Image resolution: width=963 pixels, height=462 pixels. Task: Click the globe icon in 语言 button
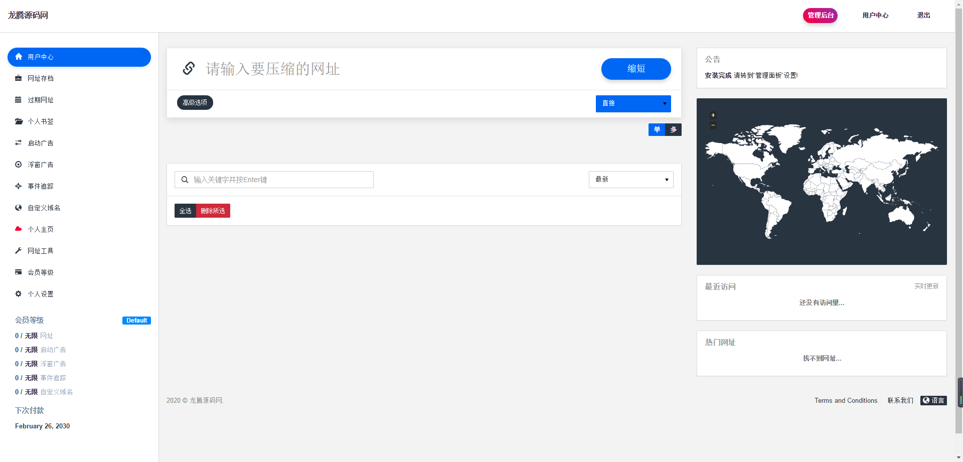(926, 400)
